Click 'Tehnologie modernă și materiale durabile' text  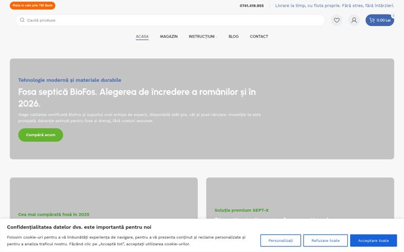point(70,80)
